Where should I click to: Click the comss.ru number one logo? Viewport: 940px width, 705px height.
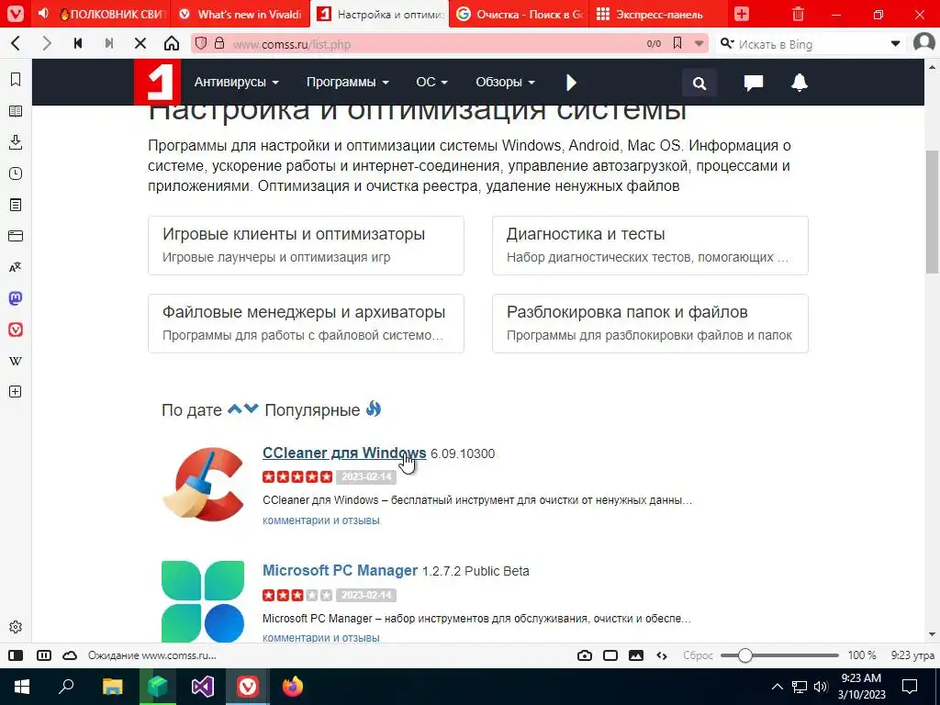157,83
